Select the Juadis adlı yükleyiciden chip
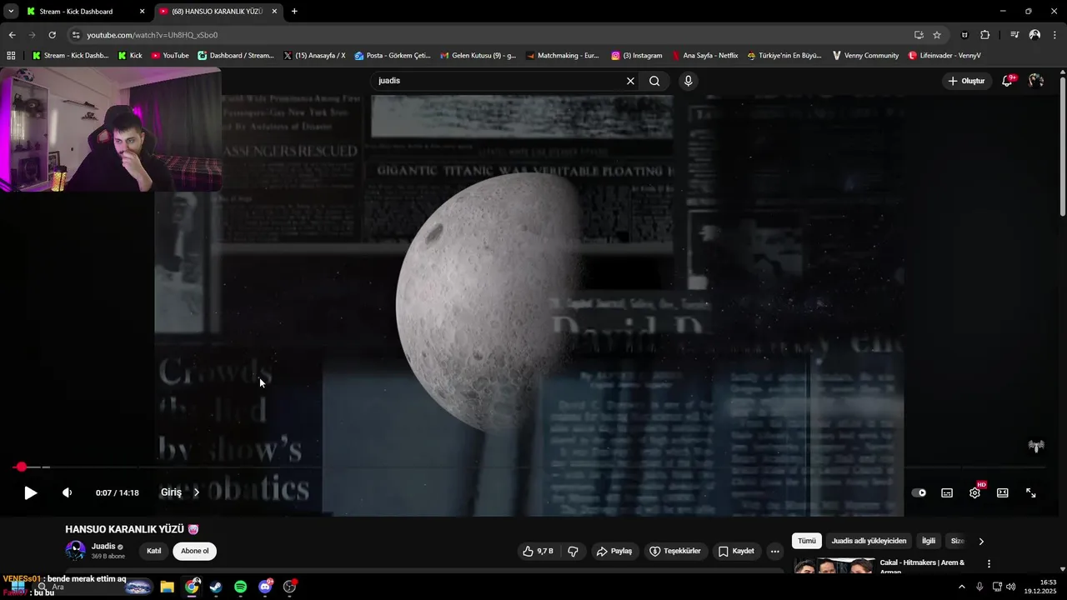 (869, 541)
